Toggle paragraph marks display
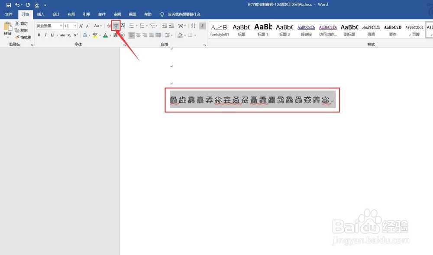 (202, 26)
